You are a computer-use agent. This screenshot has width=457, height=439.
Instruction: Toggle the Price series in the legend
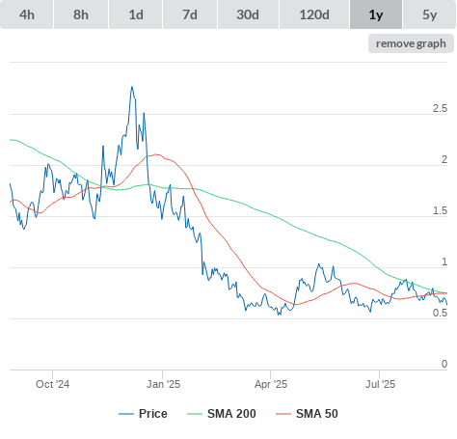pyautogui.click(x=153, y=414)
